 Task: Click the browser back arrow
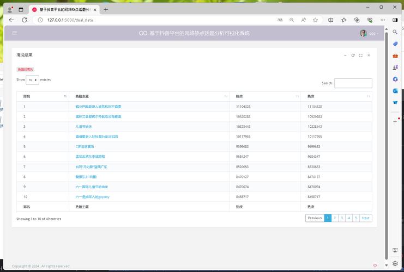pos(11,20)
